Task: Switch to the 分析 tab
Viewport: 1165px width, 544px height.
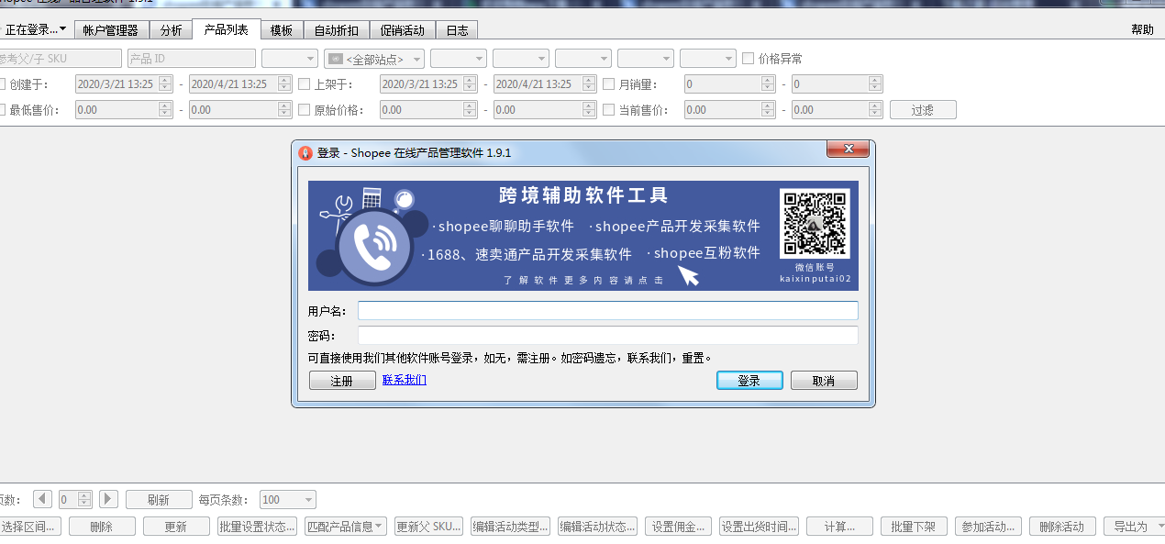Action: [172, 30]
